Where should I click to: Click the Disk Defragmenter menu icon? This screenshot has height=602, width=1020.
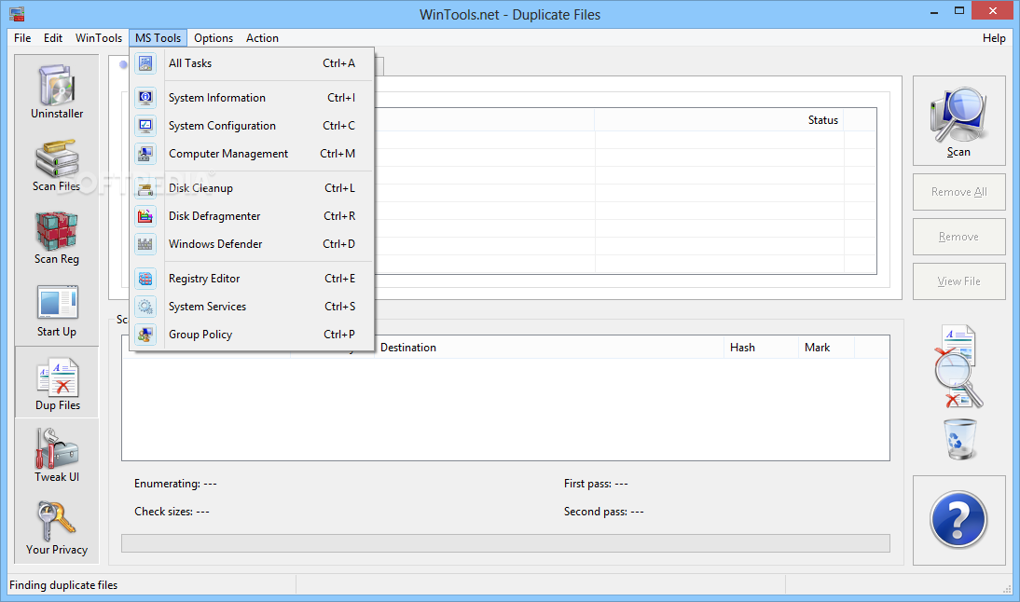click(145, 216)
